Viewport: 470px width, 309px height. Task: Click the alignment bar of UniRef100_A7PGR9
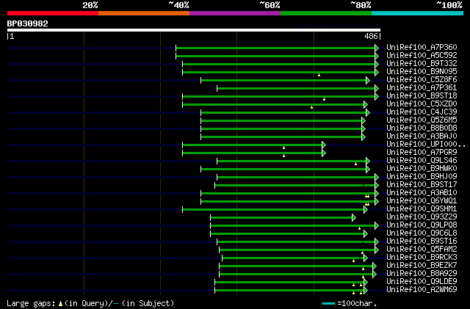[252, 153]
